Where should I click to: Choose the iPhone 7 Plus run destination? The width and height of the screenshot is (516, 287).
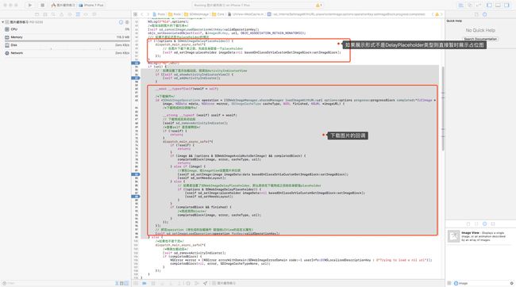coord(91,6)
